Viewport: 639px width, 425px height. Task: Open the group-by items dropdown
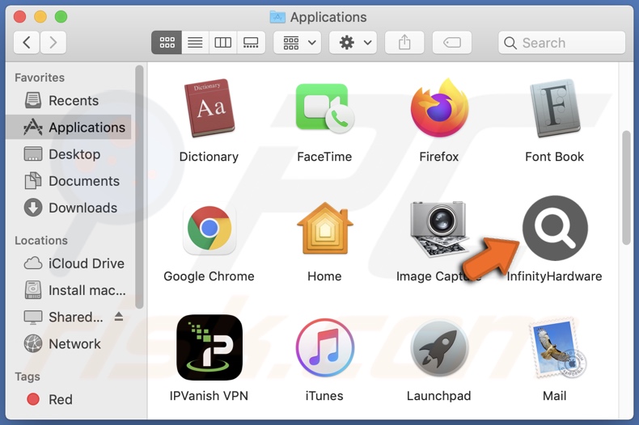[298, 42]
